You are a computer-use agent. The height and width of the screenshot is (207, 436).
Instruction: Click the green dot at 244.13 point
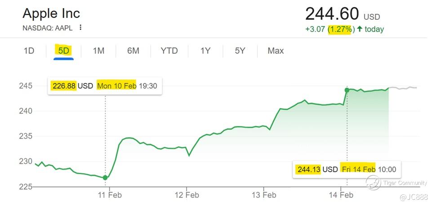347,90
